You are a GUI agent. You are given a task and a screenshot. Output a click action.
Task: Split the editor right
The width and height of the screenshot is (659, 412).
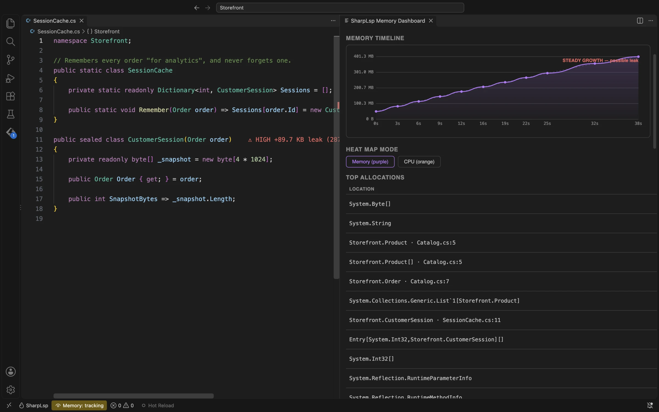click(x=640, y=21)
